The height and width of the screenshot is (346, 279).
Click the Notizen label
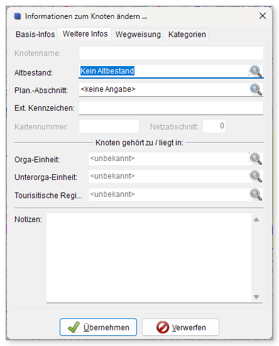[28, 220]
